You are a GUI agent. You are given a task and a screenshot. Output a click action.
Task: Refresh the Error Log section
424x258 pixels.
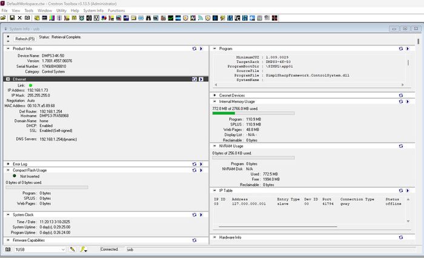(194, 164)
